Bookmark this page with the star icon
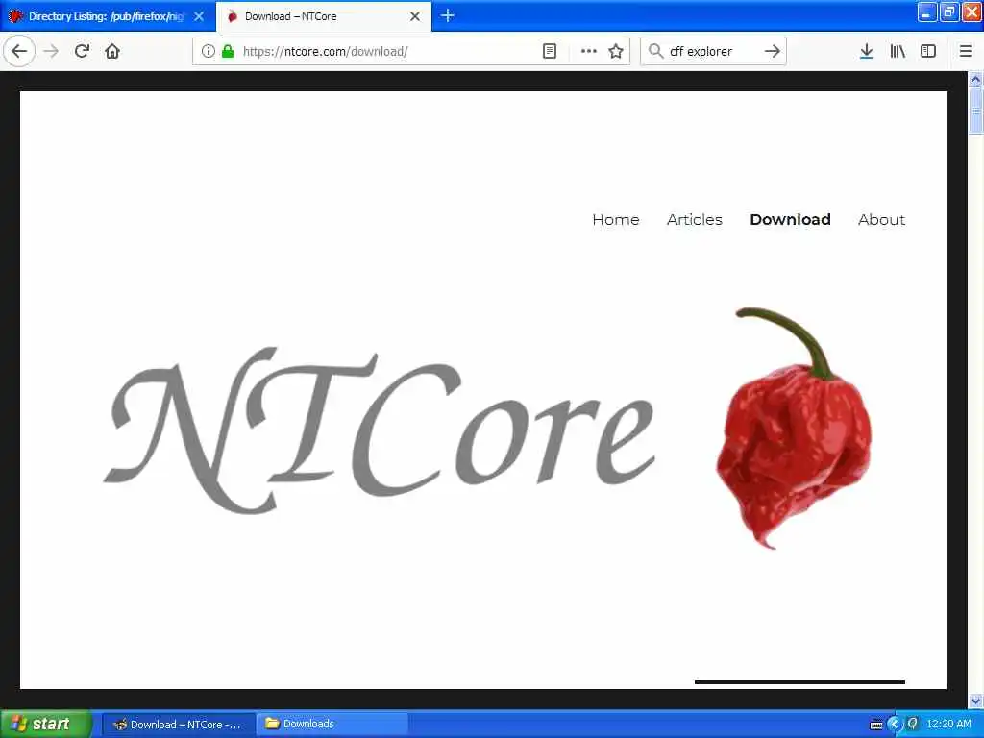984x738 pixels. coord(616,51)
